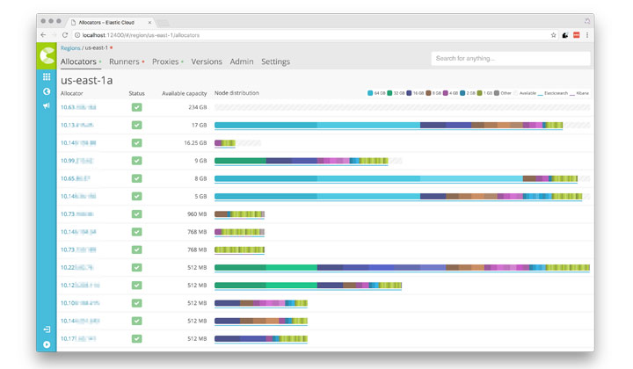Click the Status column header
The height and width of the screenshot is (369, 633).
pyautogui.click(x=136, y=93)
